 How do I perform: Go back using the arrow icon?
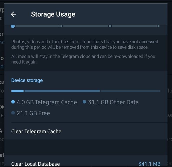click(14, 14)
